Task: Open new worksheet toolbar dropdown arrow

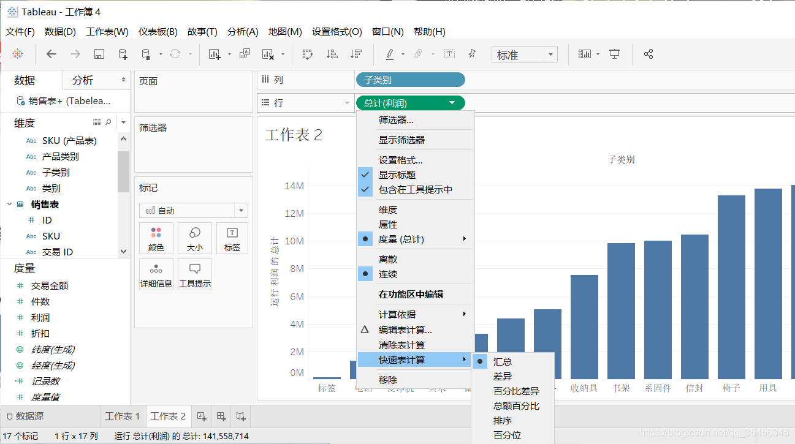Action: coord(229,54)
